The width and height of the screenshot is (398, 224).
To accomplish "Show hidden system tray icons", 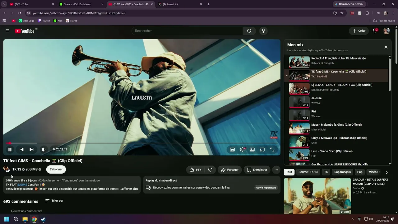I will (x=353, y=219).
